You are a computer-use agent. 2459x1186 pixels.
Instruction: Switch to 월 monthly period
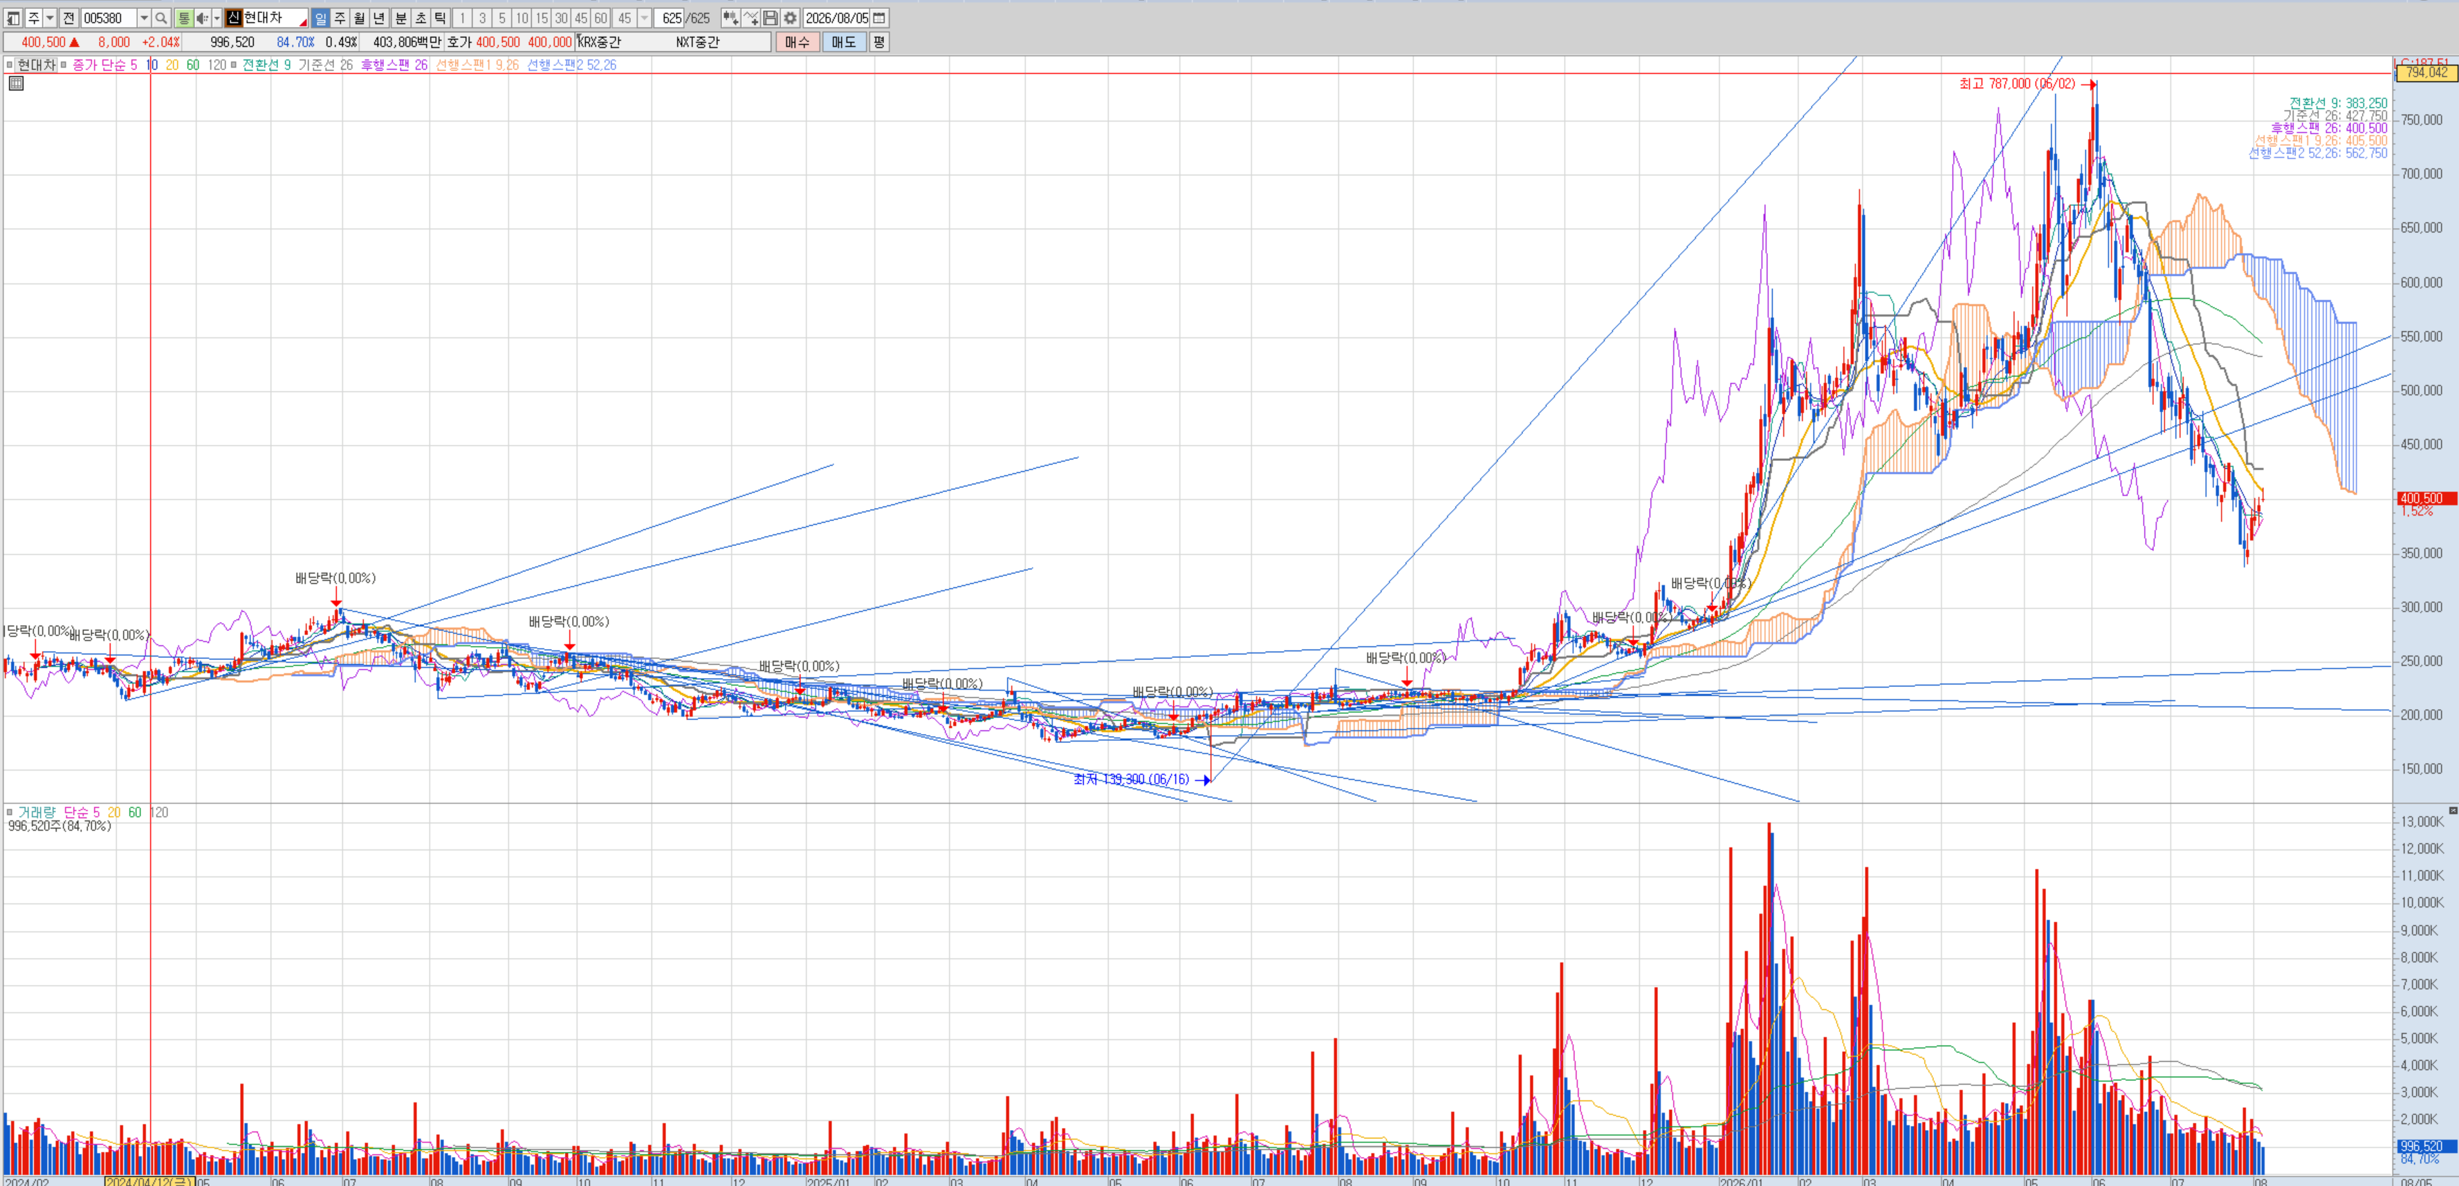coord(359,18)
